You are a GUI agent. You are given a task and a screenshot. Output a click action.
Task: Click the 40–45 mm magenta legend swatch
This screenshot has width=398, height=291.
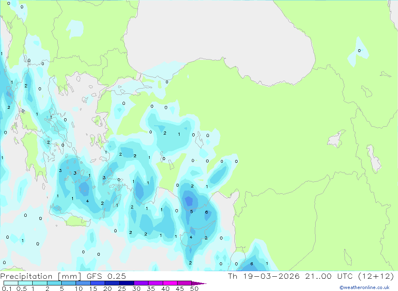[x=170, y=283]
